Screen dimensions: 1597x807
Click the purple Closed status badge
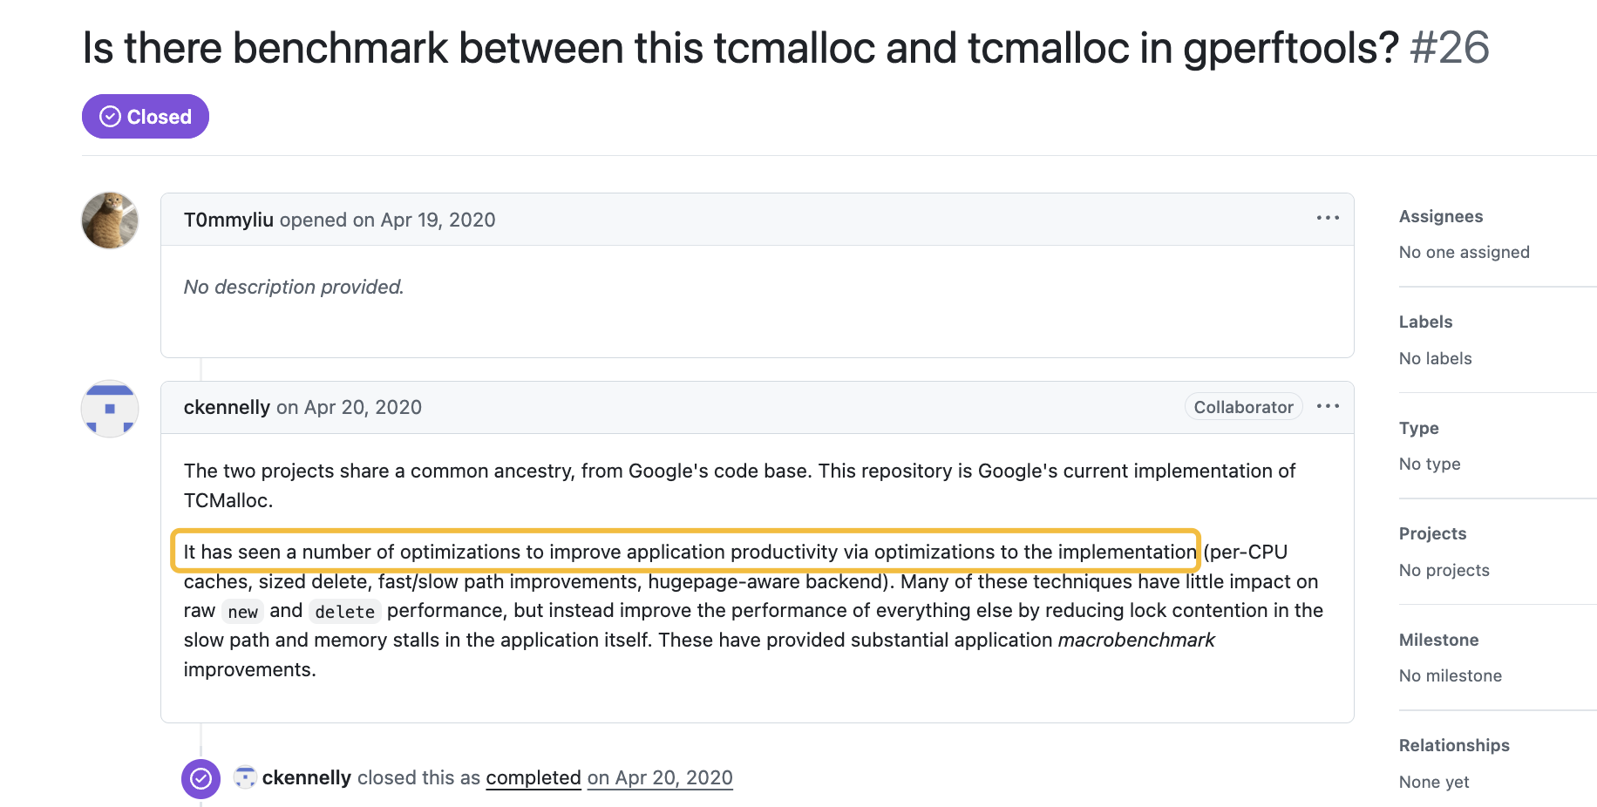click(146, 117)
